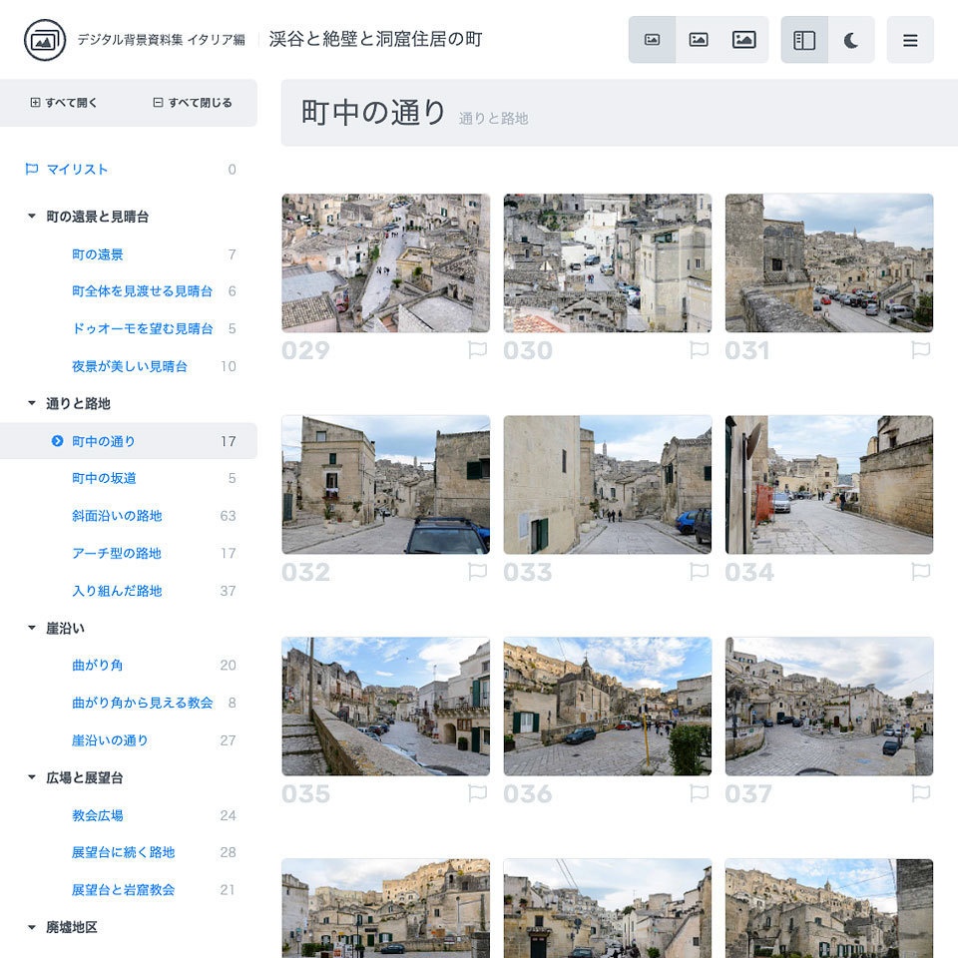The image size is (958, 958).
Task: Select the small thumbnail size icon
Action: coord(653,39)
